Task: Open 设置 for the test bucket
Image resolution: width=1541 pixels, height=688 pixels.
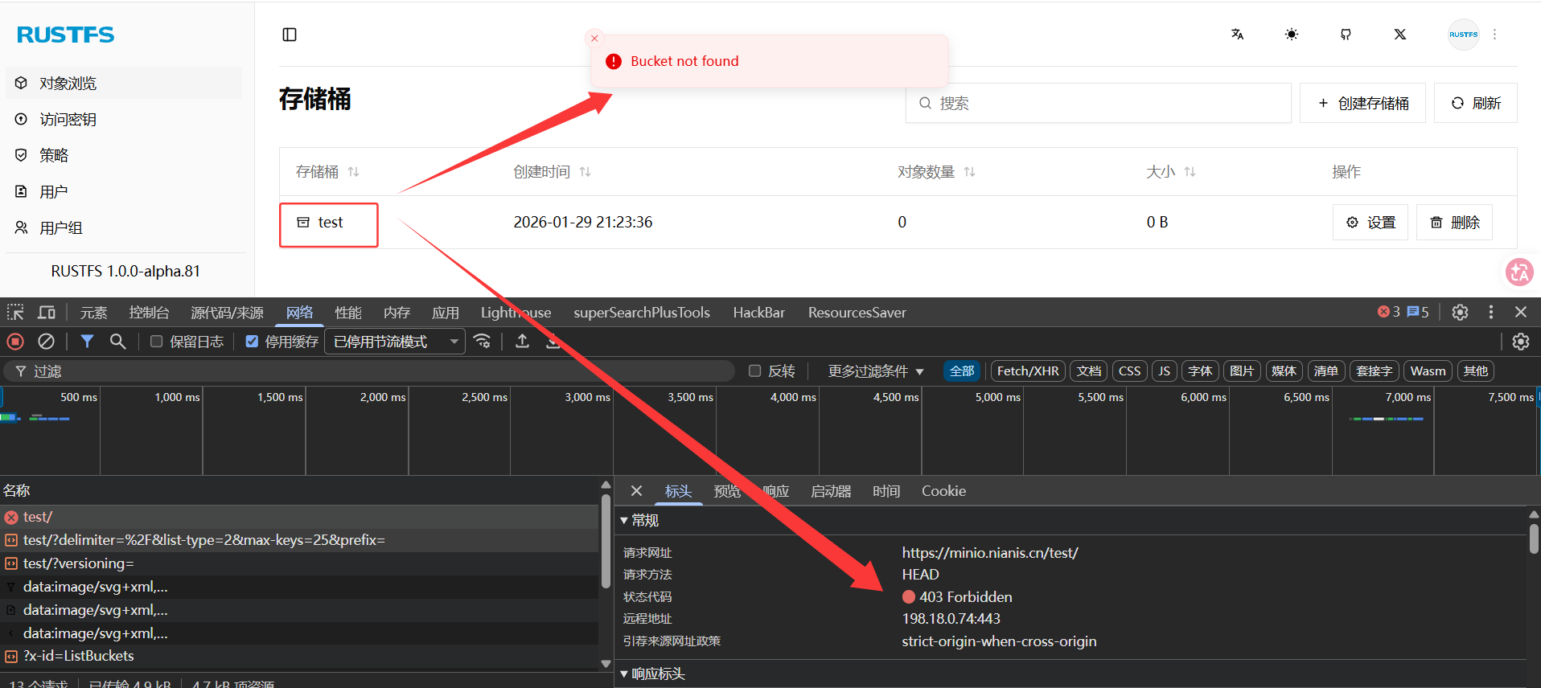Action: pos(1370,223)
